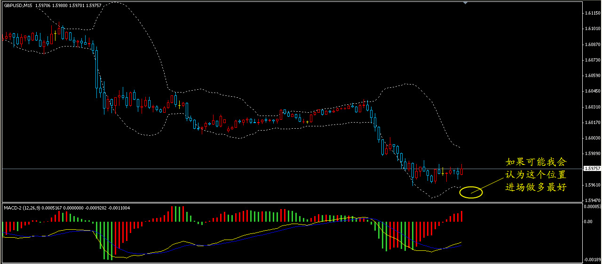The width and height of the screenshot is (602, 264).
Task: Click the MACD scale value 0.000853
Action: click(x=593, y=206)
